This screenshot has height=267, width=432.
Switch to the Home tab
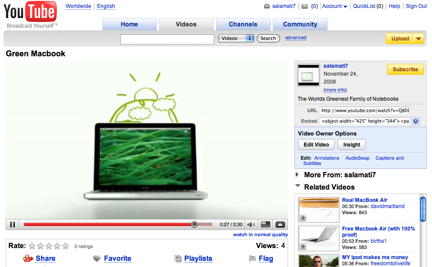[130, 24]
